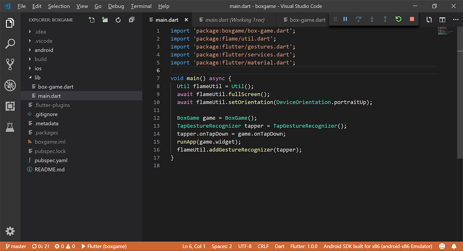This screenshot has height=251, width=463.
Task: Open pubspec.yaml in the file tree
Action: (51, 161)
